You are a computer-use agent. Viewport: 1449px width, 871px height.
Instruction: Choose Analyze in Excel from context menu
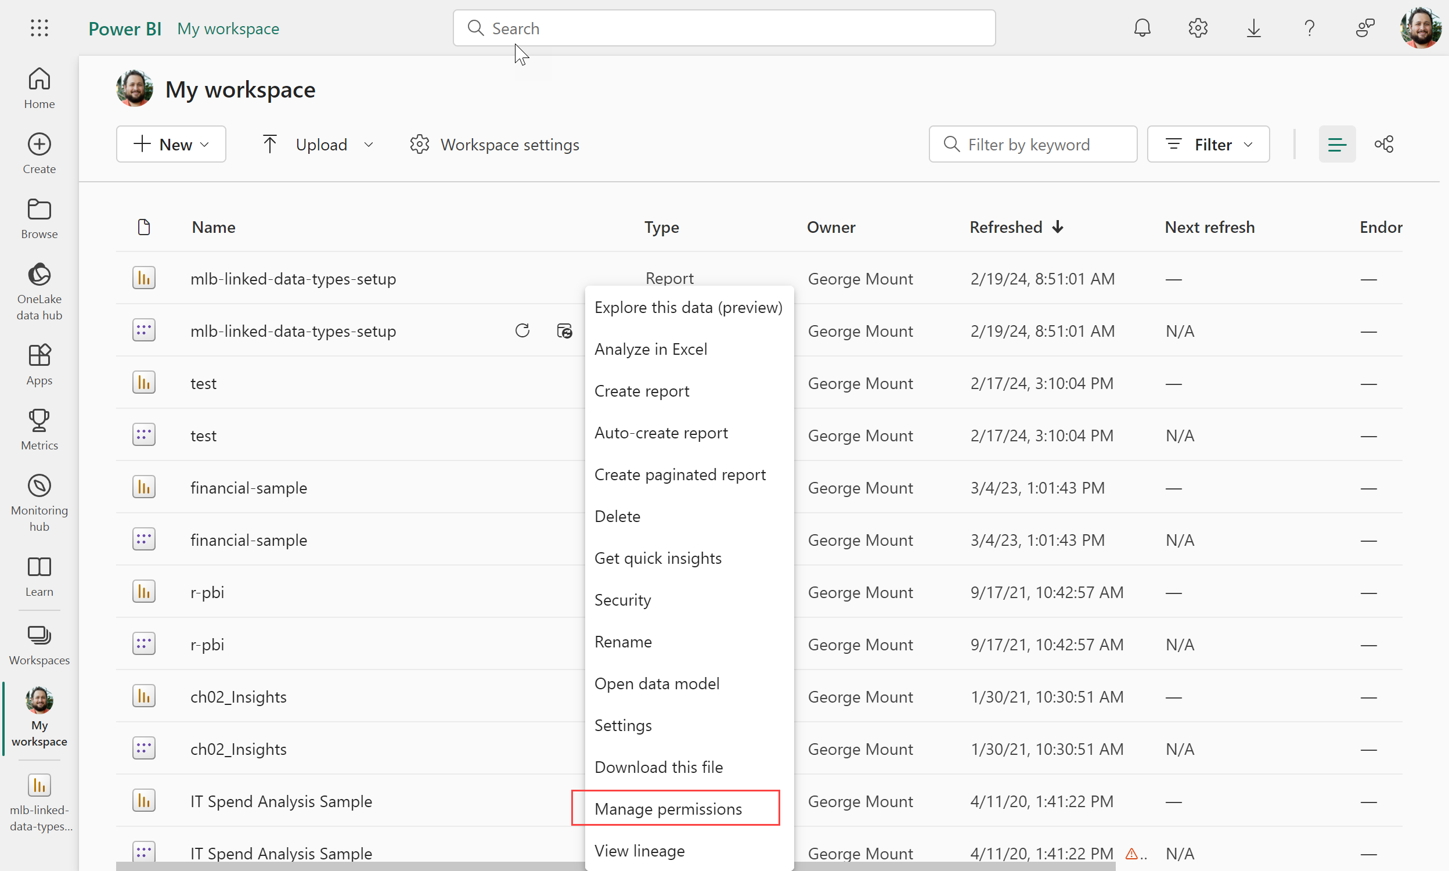(650, 348)
